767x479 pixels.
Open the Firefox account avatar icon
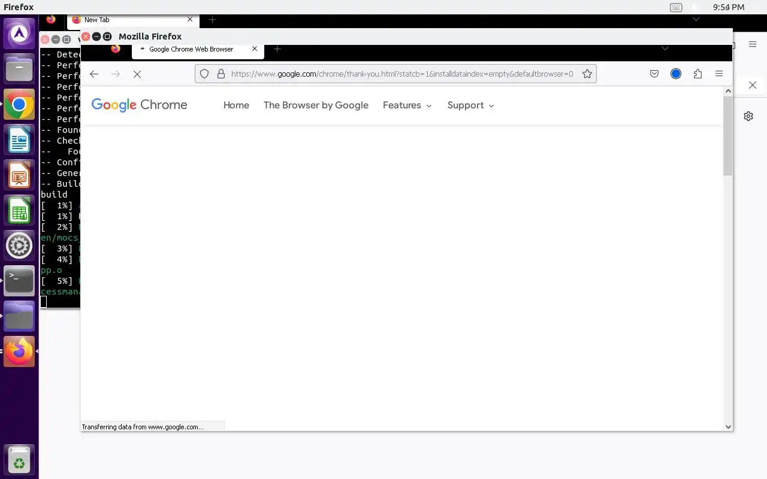tap(676, 74)
